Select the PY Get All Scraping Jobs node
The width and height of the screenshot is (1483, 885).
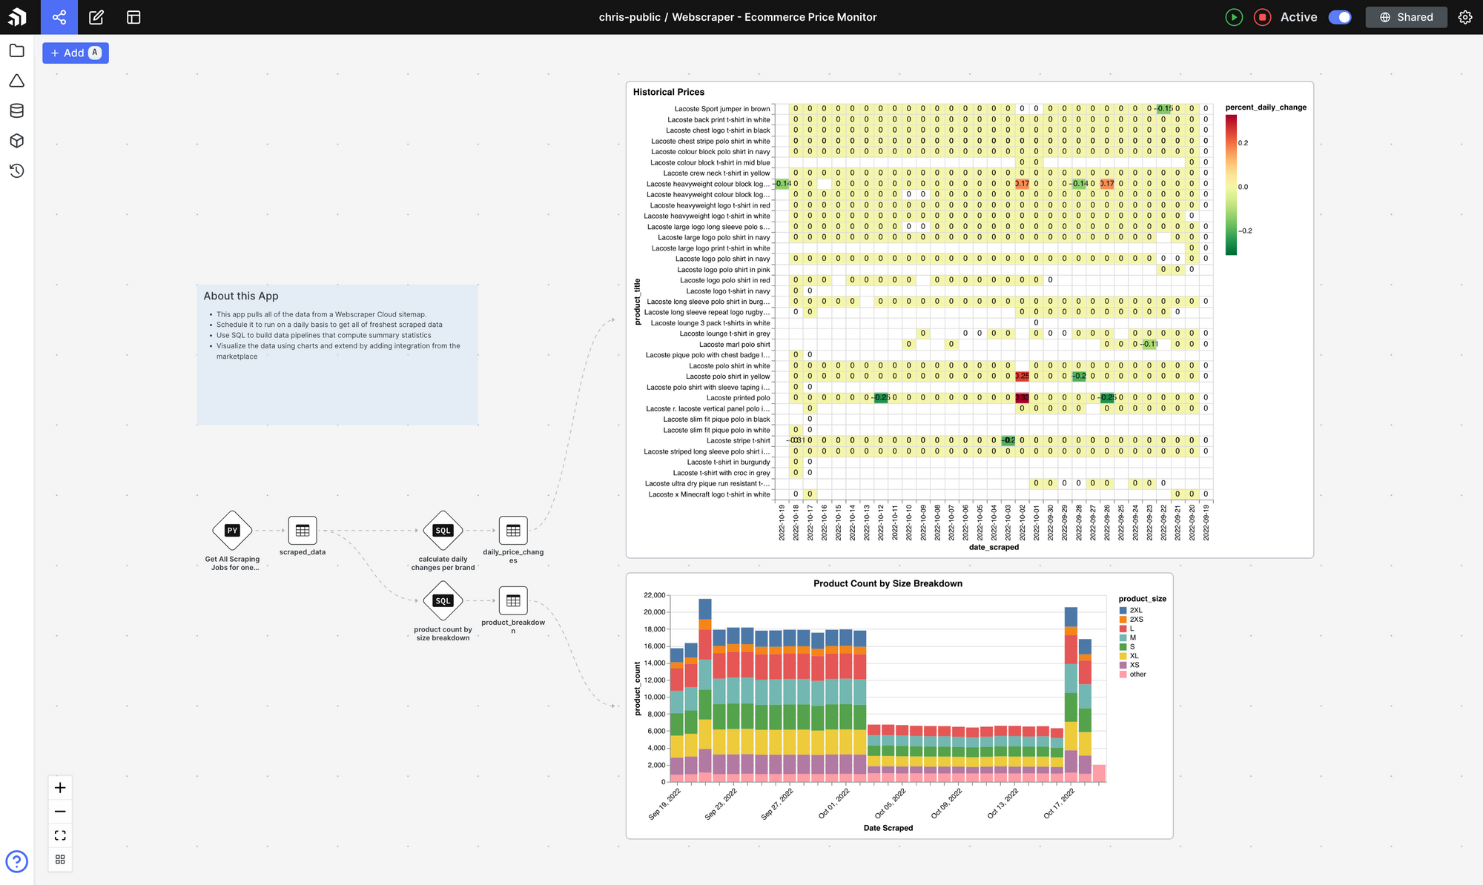[233, 531]
